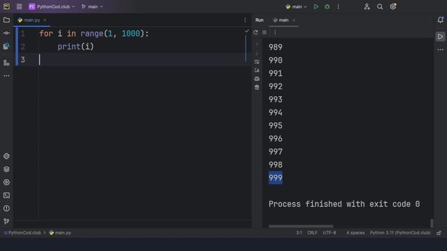Print the console output
The height and width of the screenshot is (251, 447).
(257, 79)
